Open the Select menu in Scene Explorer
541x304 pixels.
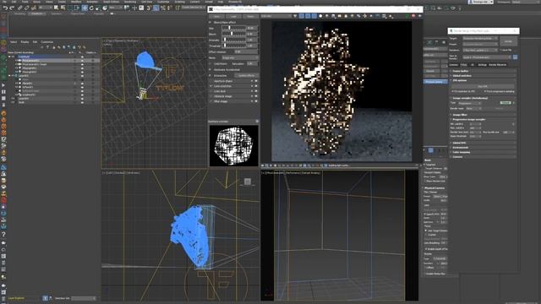pos(14,41)
